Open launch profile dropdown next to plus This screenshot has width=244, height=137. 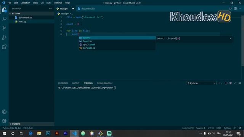[222, 83]
